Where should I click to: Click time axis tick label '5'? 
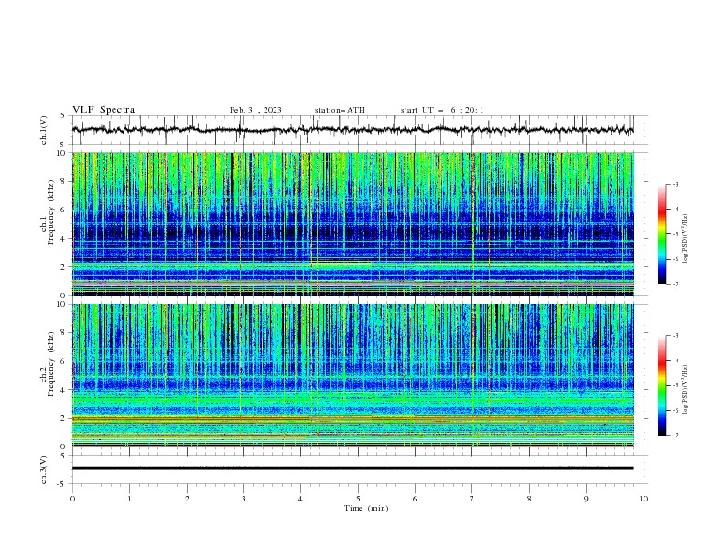[358, 499]
